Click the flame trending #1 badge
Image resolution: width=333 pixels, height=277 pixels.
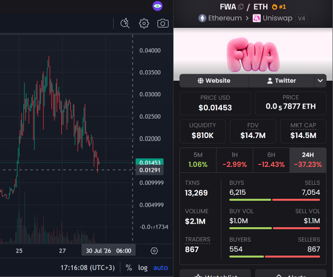[279, 7]
